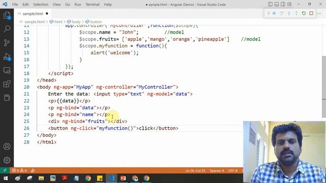Viewport: 326px width, 183px height.
Task: Select the sample.html editor tab
Action: pyautogui.click(x=33, y=14)
